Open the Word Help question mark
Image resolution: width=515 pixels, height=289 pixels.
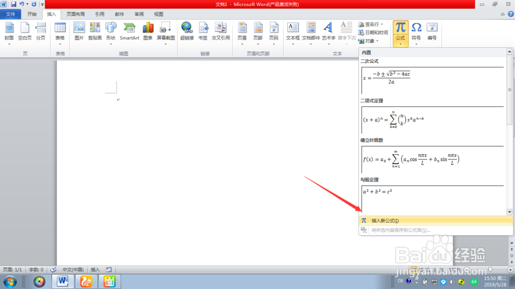tap(511, 14)
